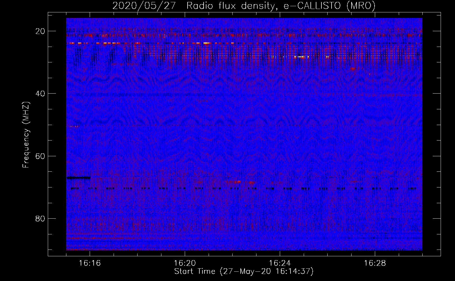
Task: Click the bright yellow burst near 16:21 at 24 MHz
Action: (207, 43)
